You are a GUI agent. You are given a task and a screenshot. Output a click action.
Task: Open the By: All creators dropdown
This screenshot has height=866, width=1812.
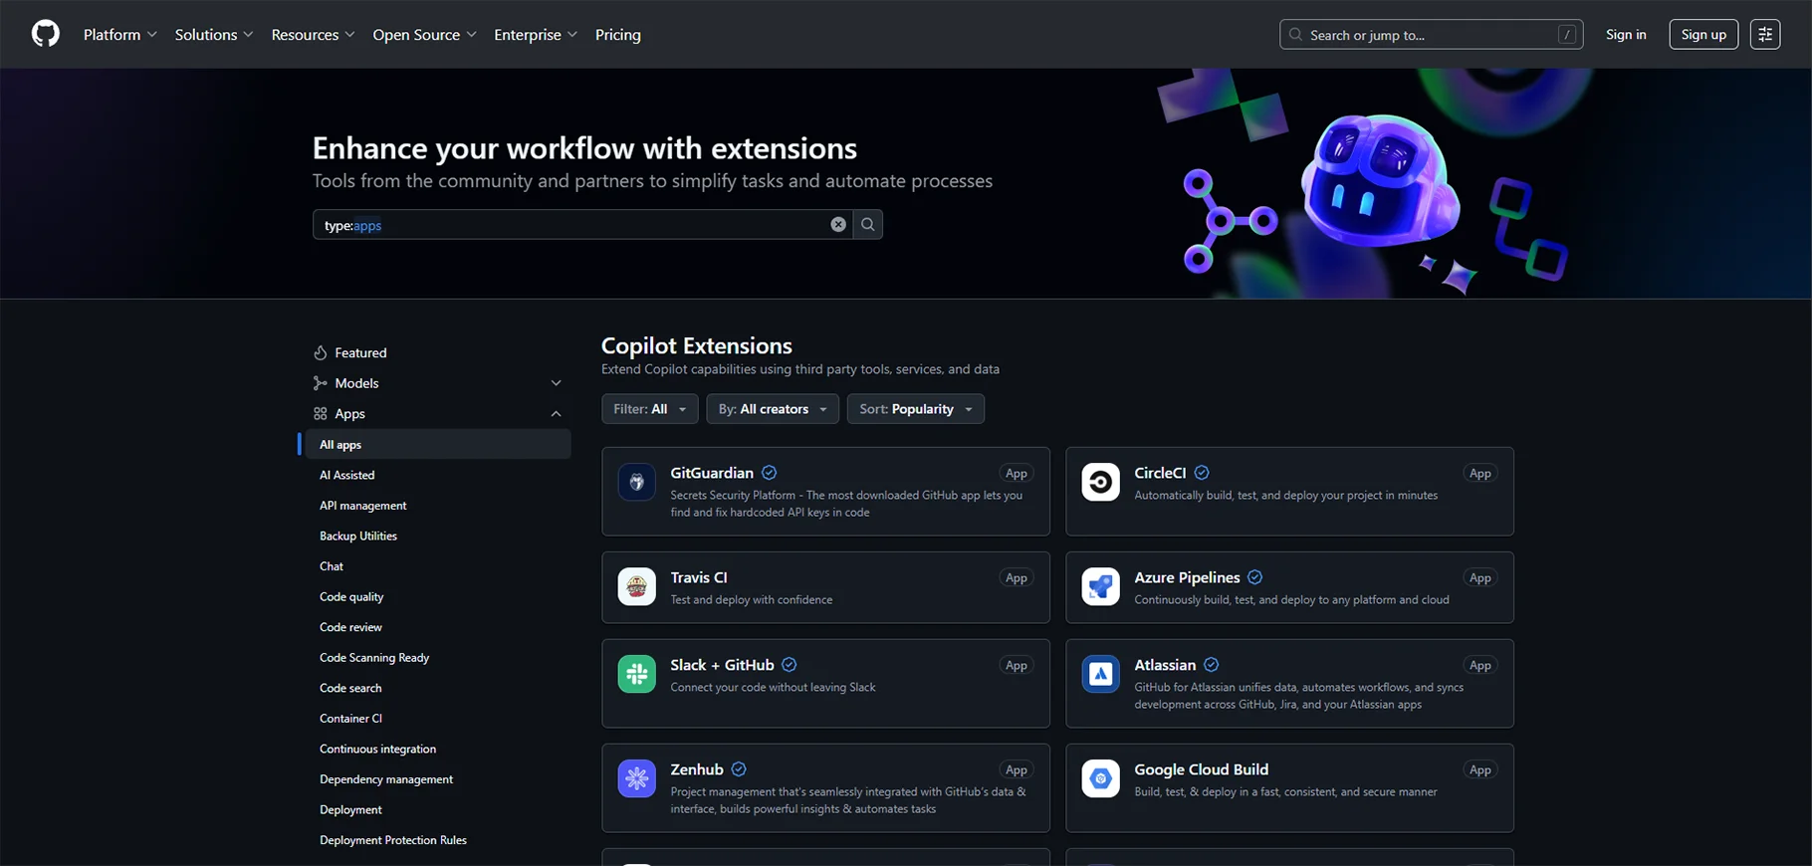pyautogui.click(x=773, y=409)
